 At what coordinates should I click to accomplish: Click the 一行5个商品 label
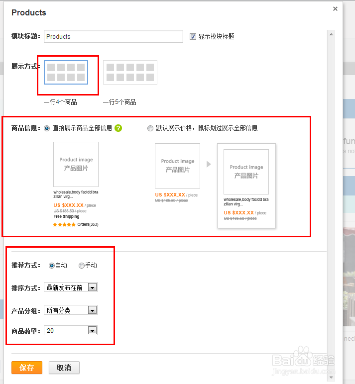(x=119, y=102)
